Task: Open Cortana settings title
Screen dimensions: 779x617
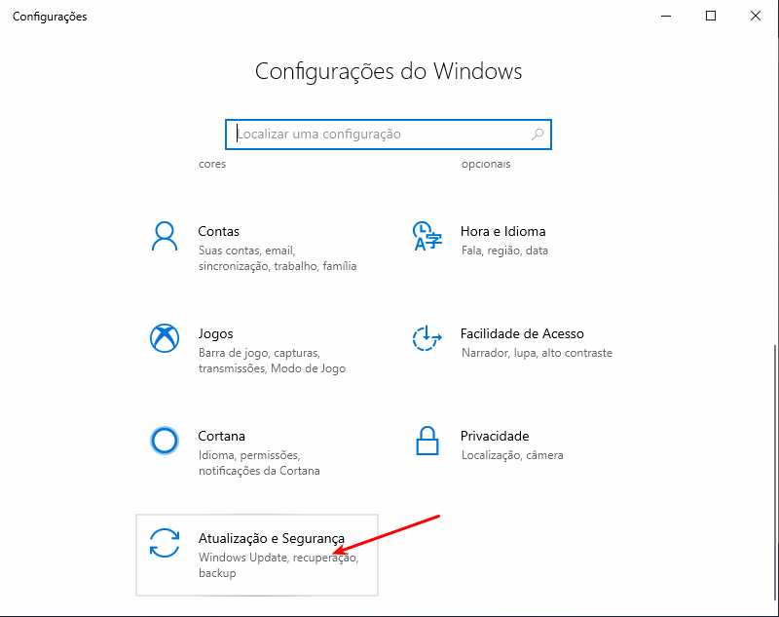Action: [x=222, y=436]
